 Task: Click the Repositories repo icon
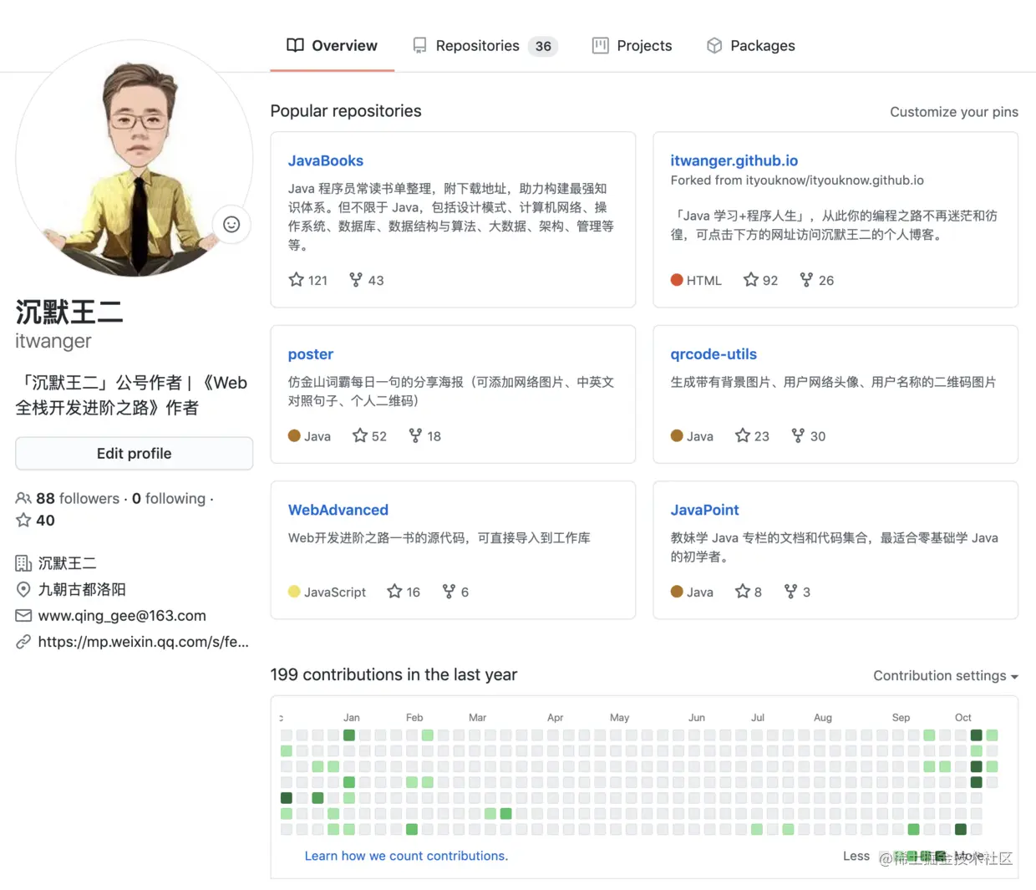coord(419,46)
